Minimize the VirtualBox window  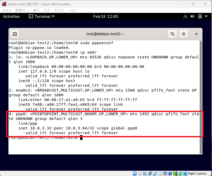tap(181, 4)
